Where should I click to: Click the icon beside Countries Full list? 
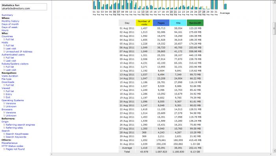(4, 39)
